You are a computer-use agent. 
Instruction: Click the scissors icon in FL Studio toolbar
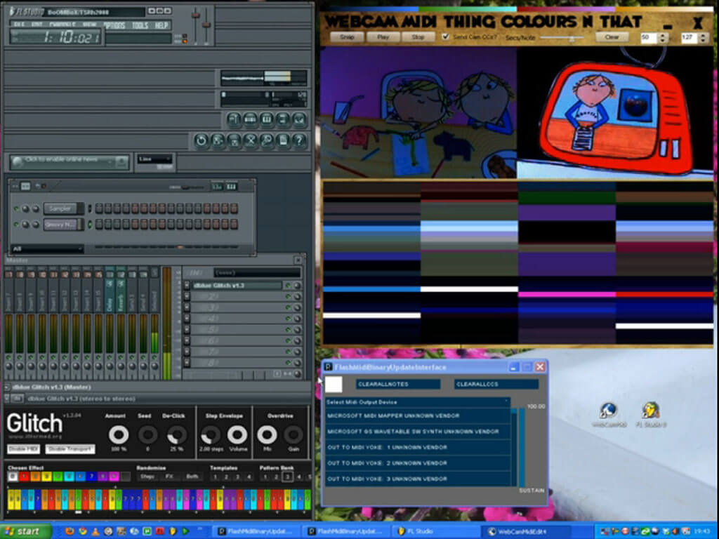pyautogui.click(x=251, y=140)
